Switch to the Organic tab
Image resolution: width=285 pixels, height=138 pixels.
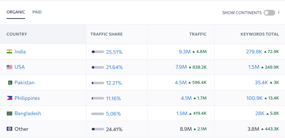16,12
